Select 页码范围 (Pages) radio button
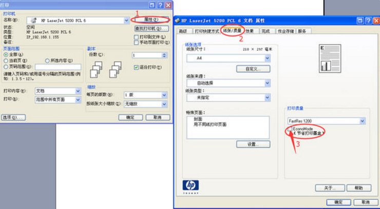This screenshot has height=209, width=380. point(6,67)
